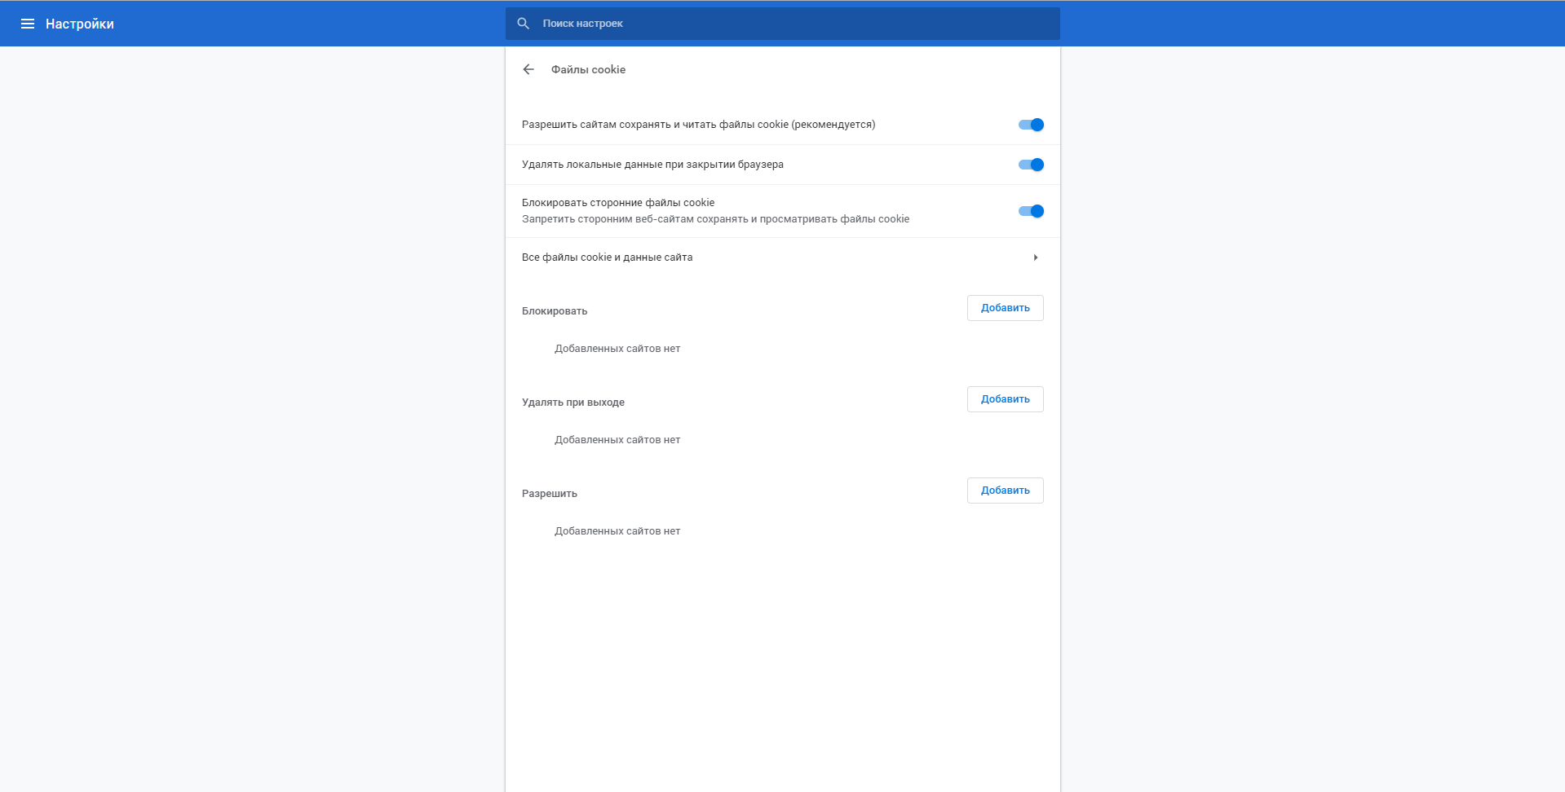
Task: Click 'Разрешить' section label
Action: 550,494
